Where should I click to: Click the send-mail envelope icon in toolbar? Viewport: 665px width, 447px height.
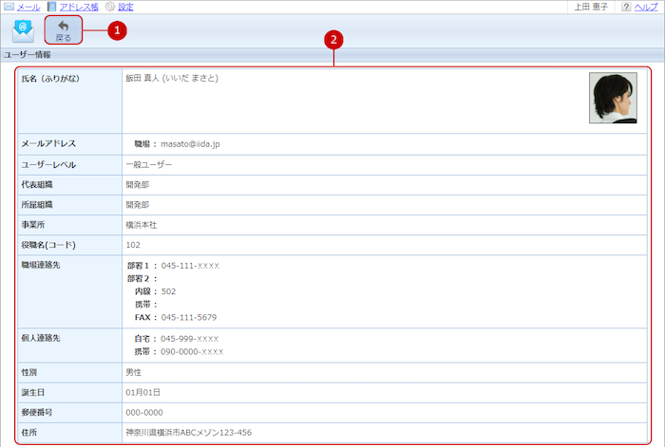(23, 30)
